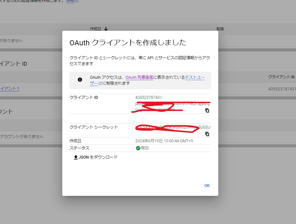296x224 pixels.
Task: Click the クライアント ID label in the dialog
Action: [83, 98]
